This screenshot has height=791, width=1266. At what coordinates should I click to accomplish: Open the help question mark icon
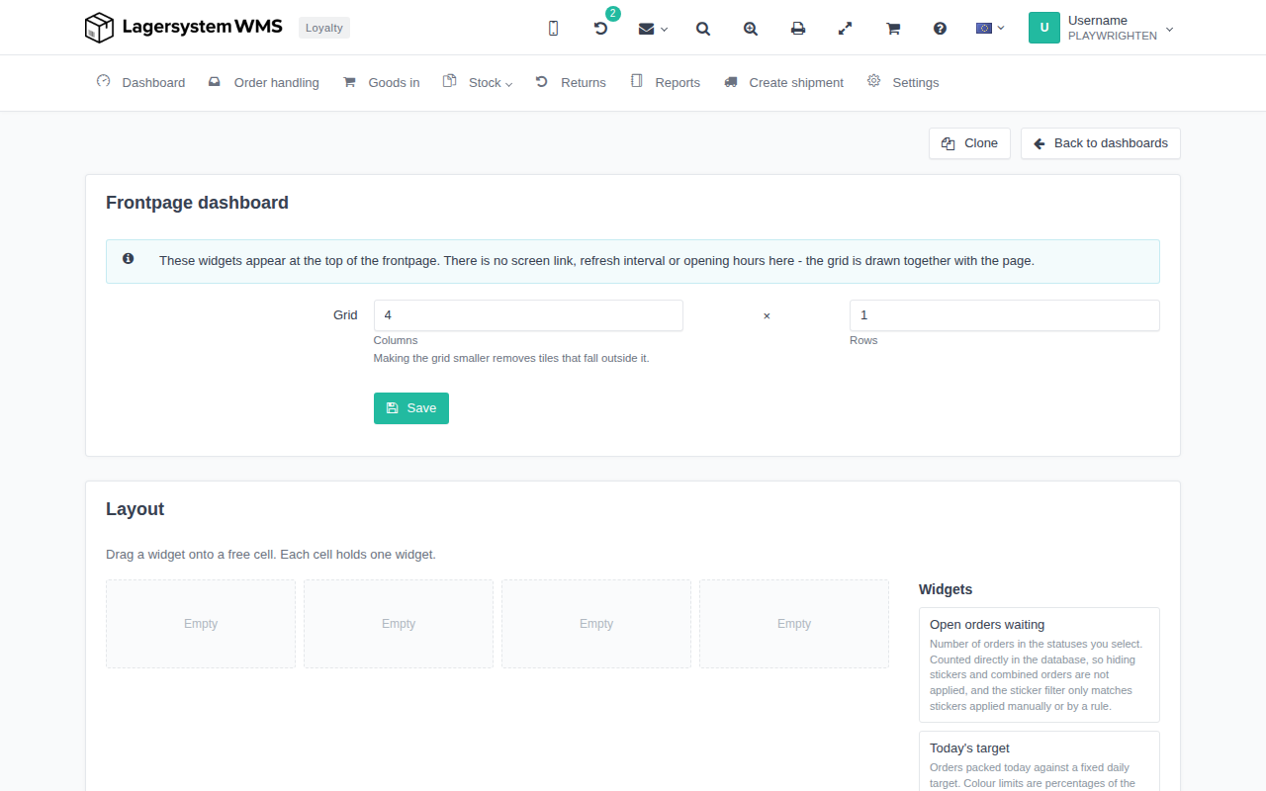pyautogui.click(x=941, y=29)
